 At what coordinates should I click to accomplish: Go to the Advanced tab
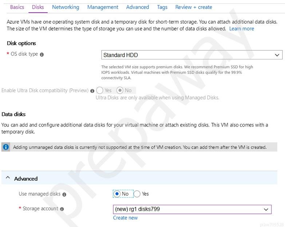coord(138,7)
